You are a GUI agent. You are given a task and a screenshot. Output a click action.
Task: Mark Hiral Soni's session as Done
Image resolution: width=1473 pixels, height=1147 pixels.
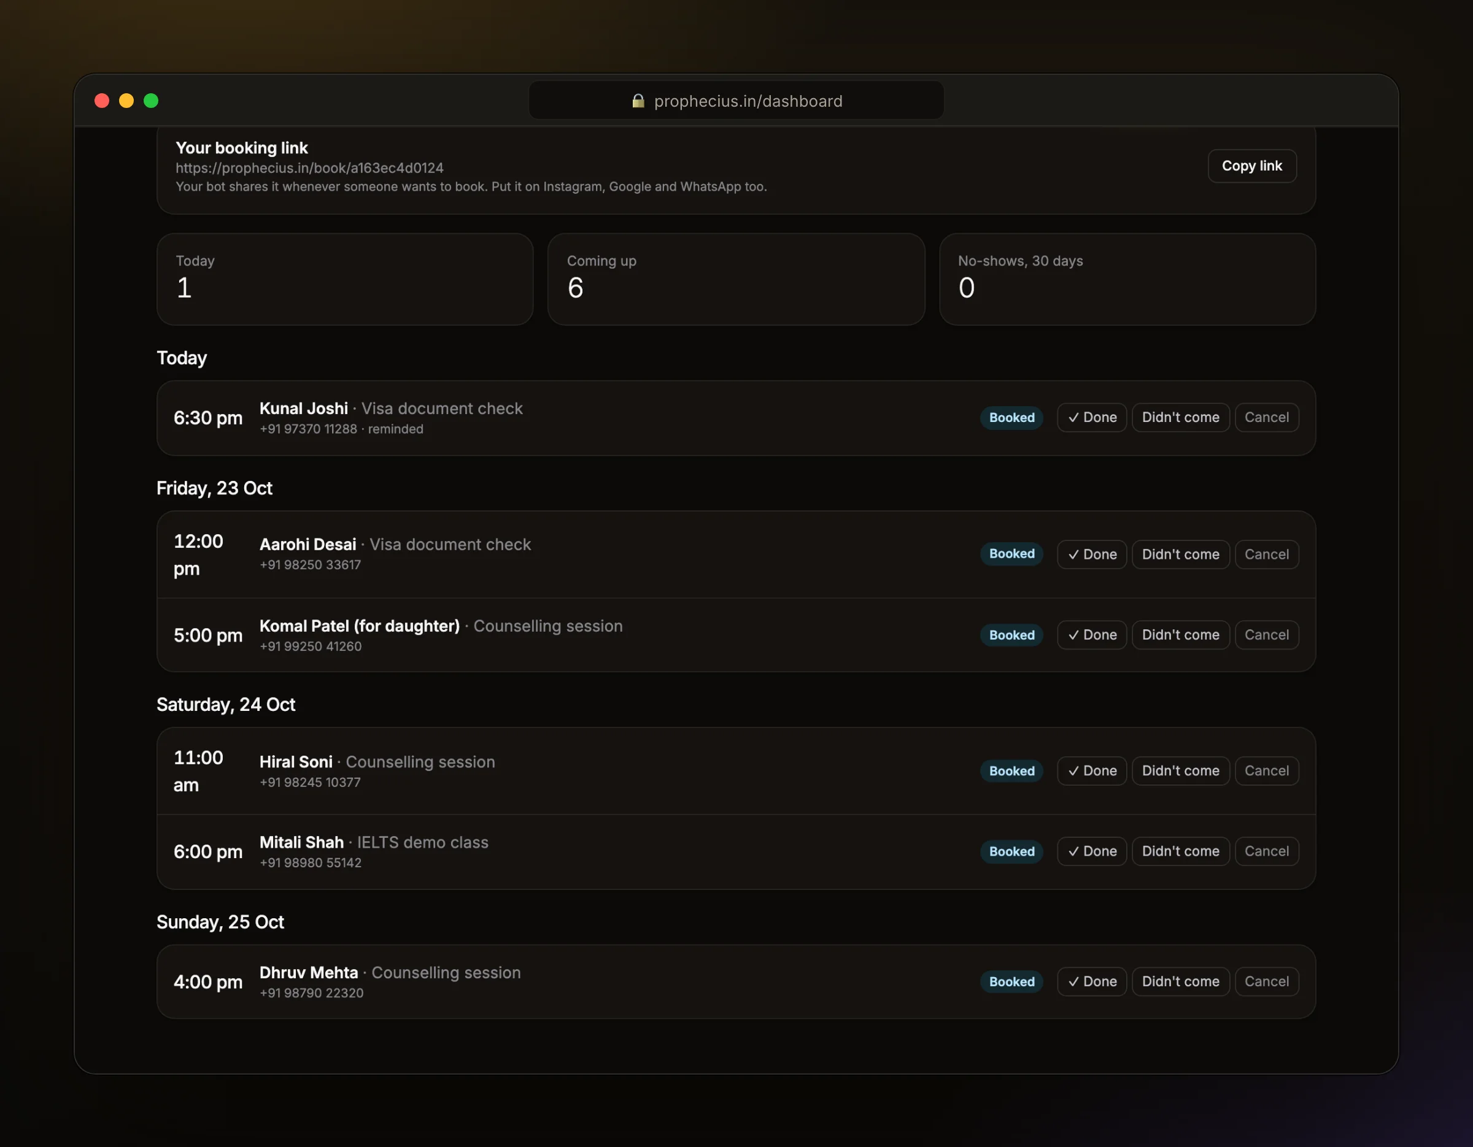[x=1092, y=770]
